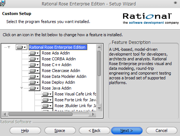Open install options for Rose Ada Addin
The width and height of the screenshot is (180, 136).
[34, 53]
